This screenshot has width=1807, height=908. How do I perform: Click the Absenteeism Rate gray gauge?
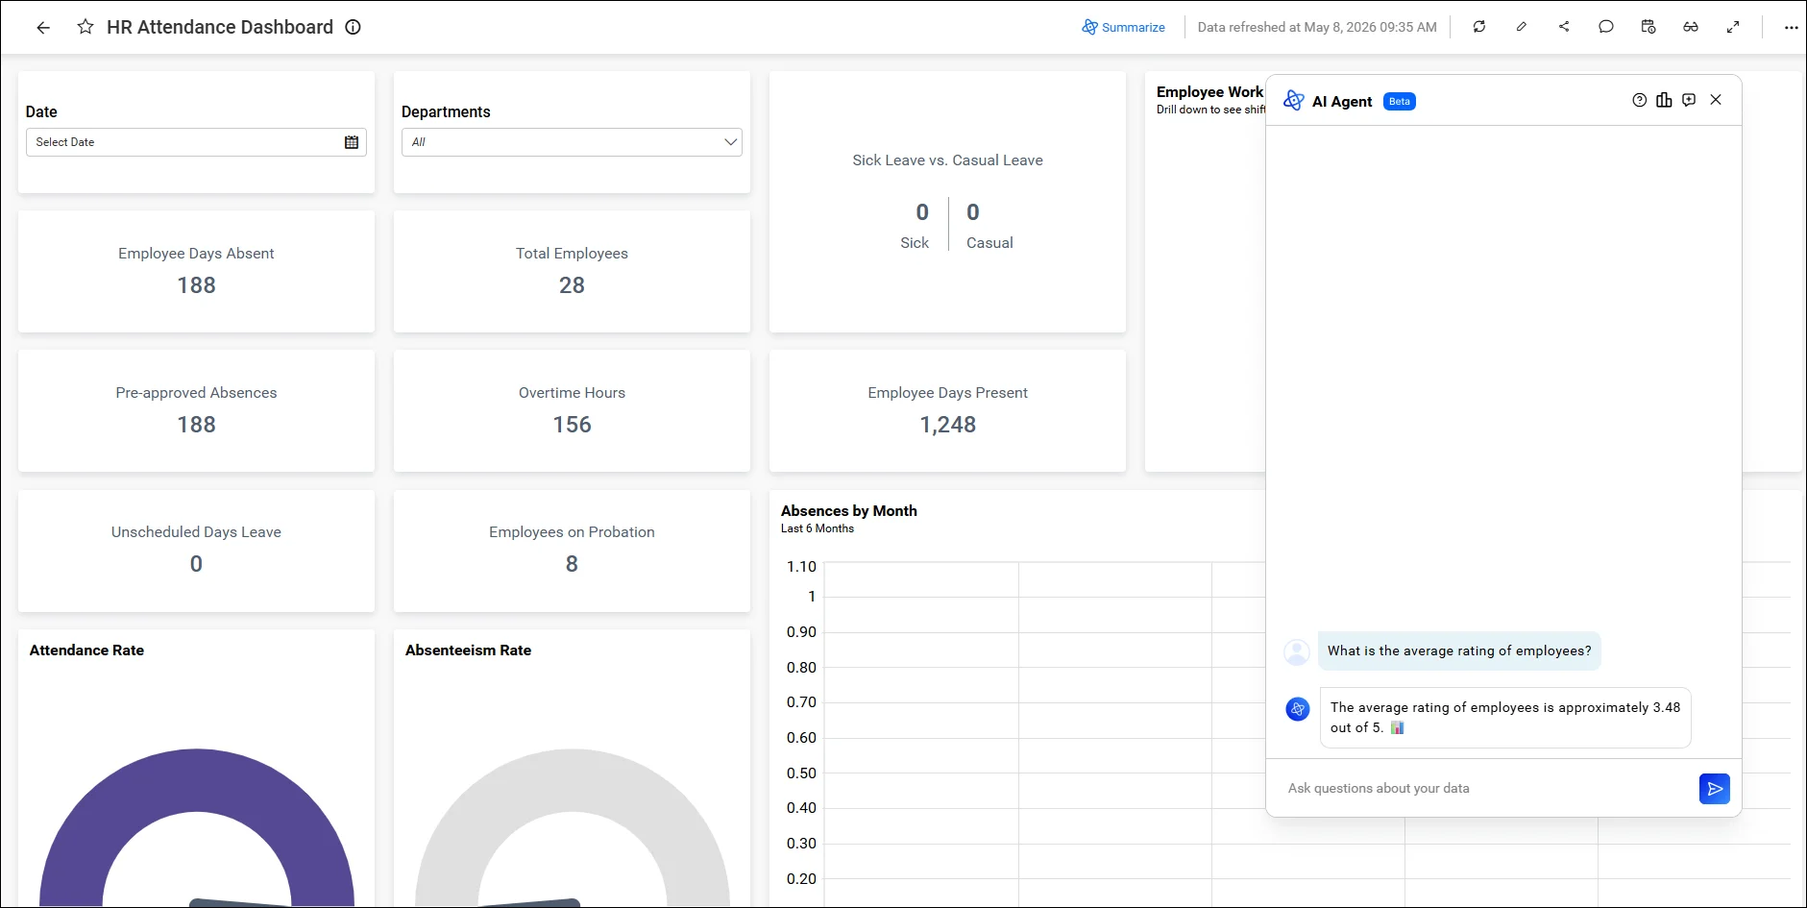[x=573, y=778]
